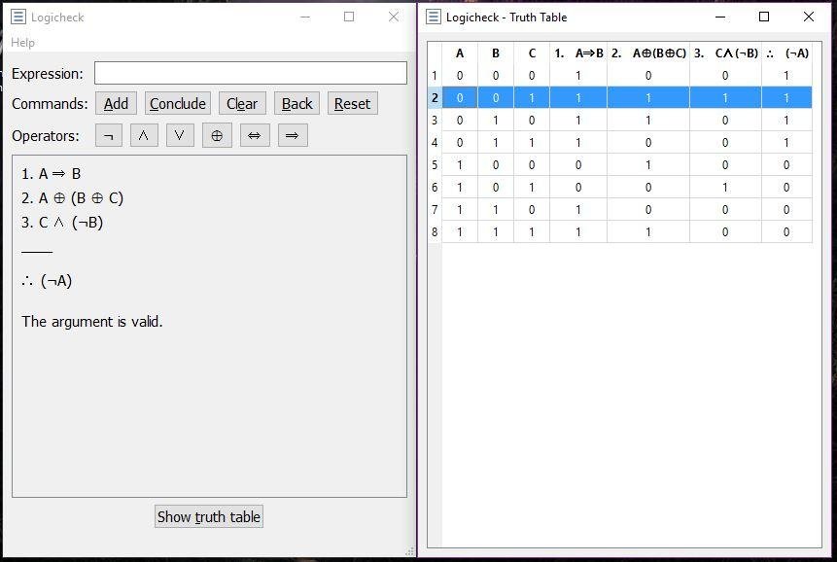The image size is (837, 562).
Task: Insert the disjunction ∨ operator
Action: tap(180, 135)
